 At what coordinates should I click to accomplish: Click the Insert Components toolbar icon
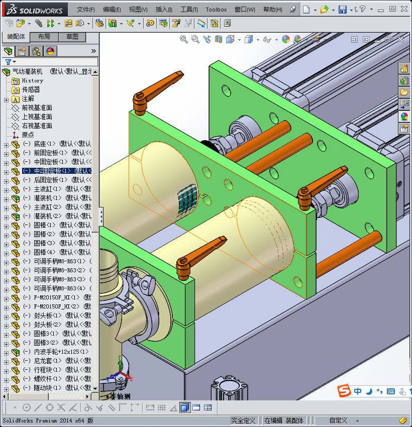(x=21, y=24)
